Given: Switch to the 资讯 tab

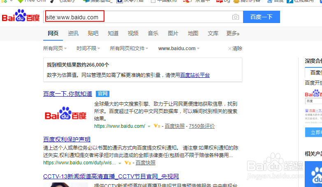Looking at the screenshot, I should (73, 33).
